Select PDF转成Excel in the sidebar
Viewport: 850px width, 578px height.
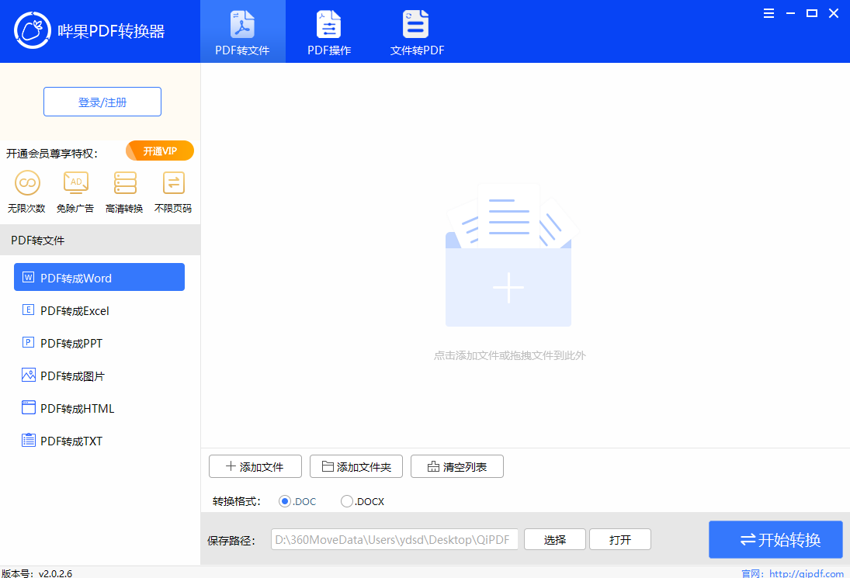tap(99, 310)
